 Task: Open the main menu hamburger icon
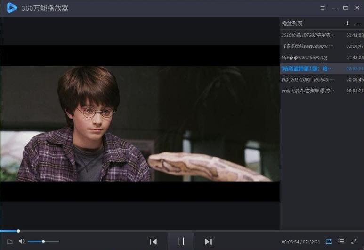[323, 8]
